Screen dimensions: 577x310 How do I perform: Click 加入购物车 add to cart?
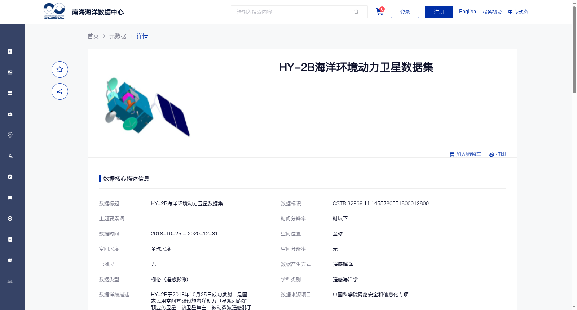click(x=465, y=154)
